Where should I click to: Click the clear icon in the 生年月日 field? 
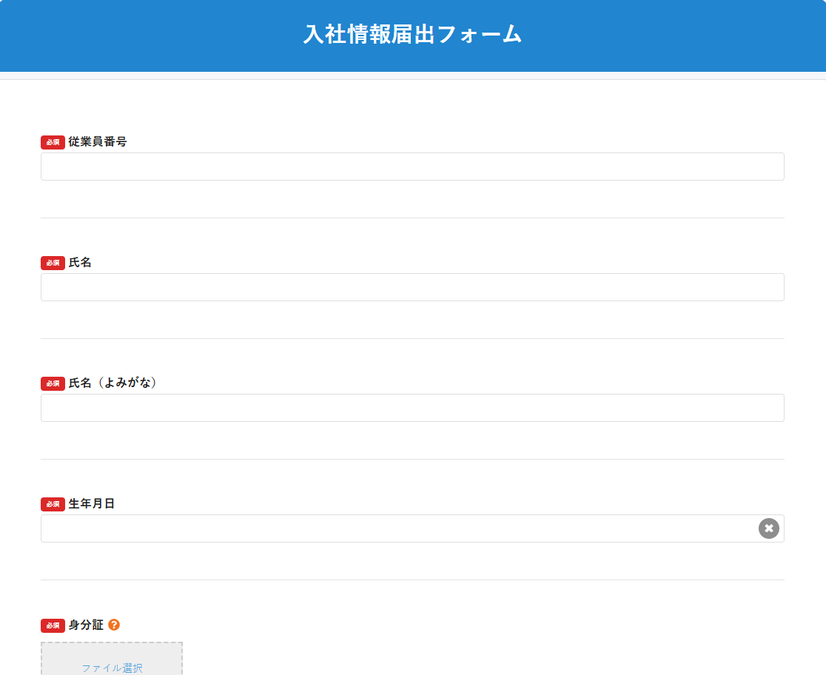768,528
